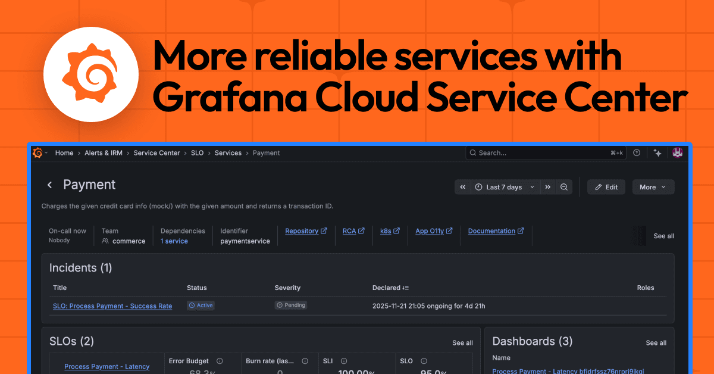Navigate to Service Center in the breadcrumb
The height and width of the screenshot is (374, 714).
(x=156, y=152)
